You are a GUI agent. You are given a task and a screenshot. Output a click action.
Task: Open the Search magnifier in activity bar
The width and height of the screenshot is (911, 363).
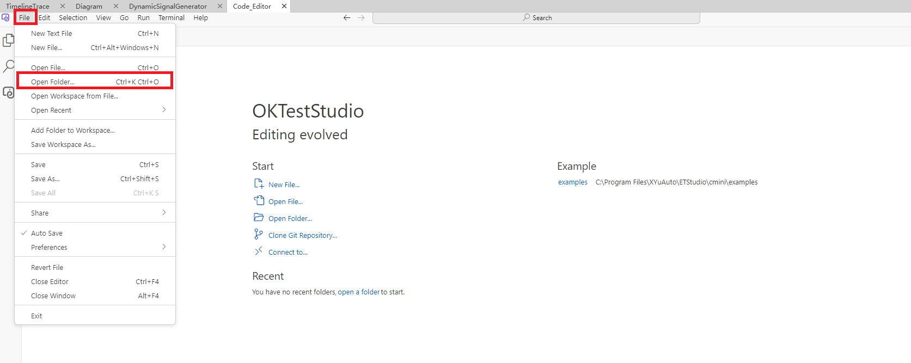(x=9, y=66)
